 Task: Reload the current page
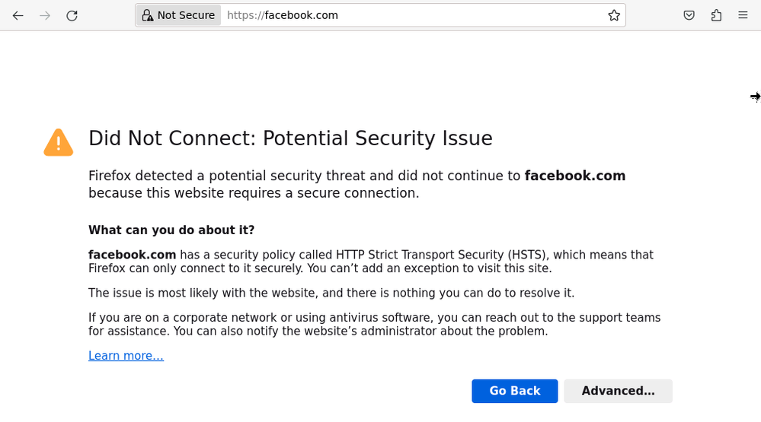[x=72, y=15]
